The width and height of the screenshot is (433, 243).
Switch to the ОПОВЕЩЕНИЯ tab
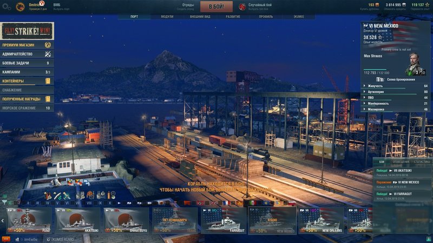(401, 161)
